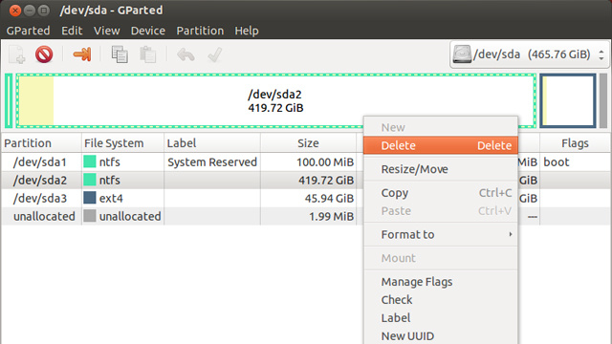Click the undo last operation toolbar icon
Screen dimensions: 612x344
(x=186, y=54)
